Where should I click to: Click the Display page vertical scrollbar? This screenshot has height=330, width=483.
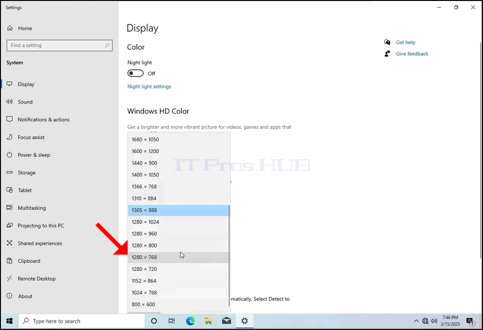coord(481,150)
